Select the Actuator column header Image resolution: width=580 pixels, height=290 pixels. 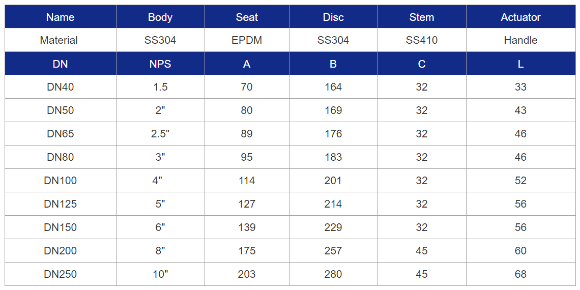[520, 17]
